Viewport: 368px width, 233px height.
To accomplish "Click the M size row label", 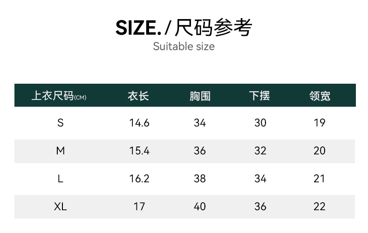I will (60, 151).
